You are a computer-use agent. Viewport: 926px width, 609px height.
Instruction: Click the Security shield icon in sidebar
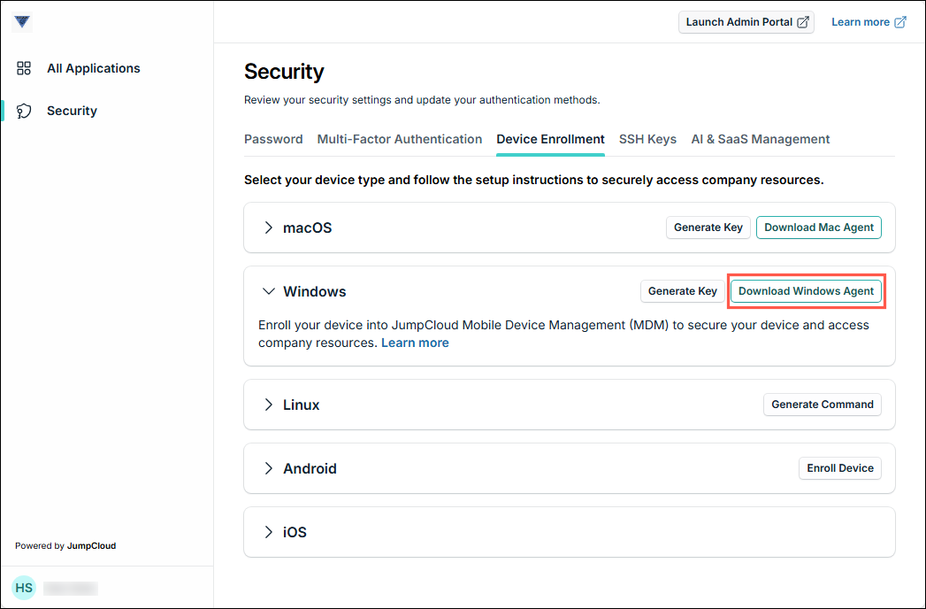click(x=25, y=111)
